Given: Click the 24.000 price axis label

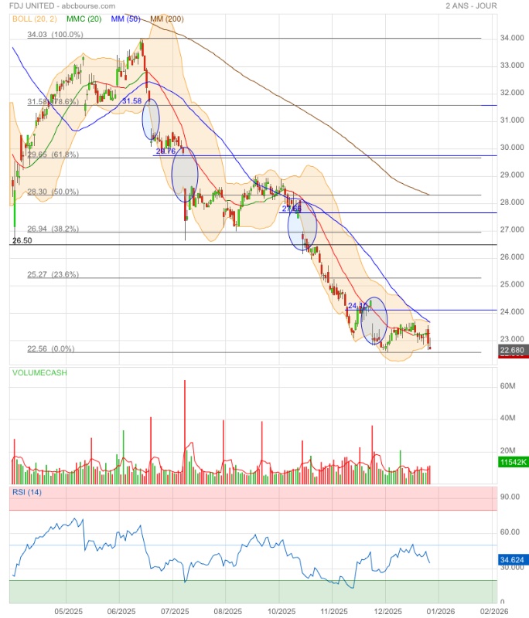Looking at the screenshot, I should tap(512, 312).
